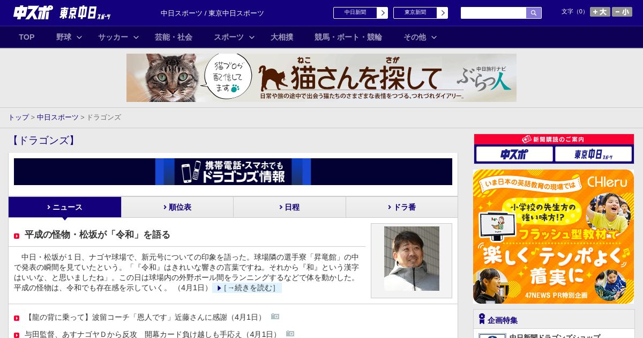Expand the サッカー navigation menu
The height and width of the screenshot is (338, 643).
pos(118,37)
